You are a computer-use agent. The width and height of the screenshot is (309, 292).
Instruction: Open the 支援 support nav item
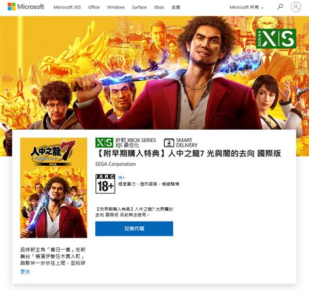point(175,7)
